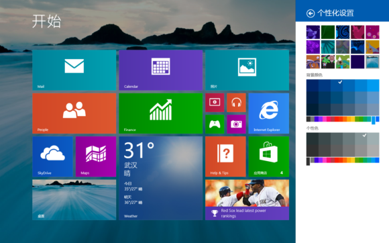This screenshot has width=389, height=243.
Task: Click the checked gray 个性色 swatch
Action: (x=361, y=138)
